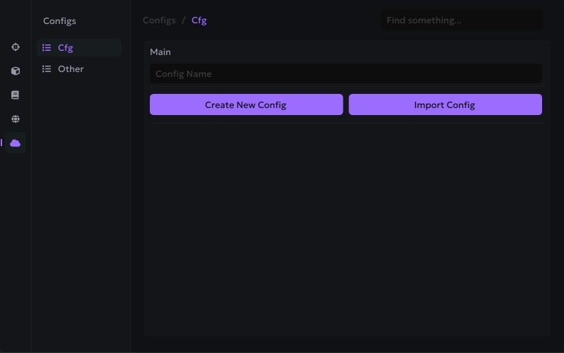Click the 3D cube icon in sidebar
564x353 pixels.
[x=16, y=71]
